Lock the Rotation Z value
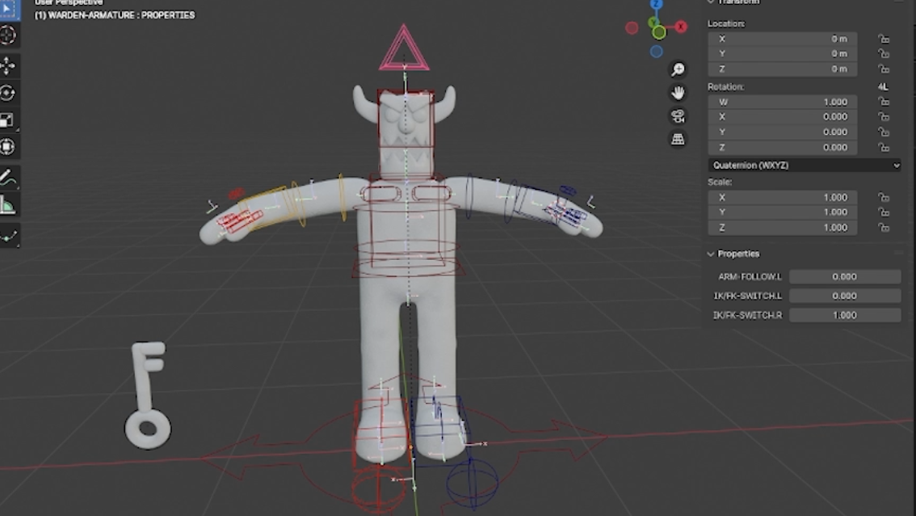916x516 pixels. (x=884, y=148)
